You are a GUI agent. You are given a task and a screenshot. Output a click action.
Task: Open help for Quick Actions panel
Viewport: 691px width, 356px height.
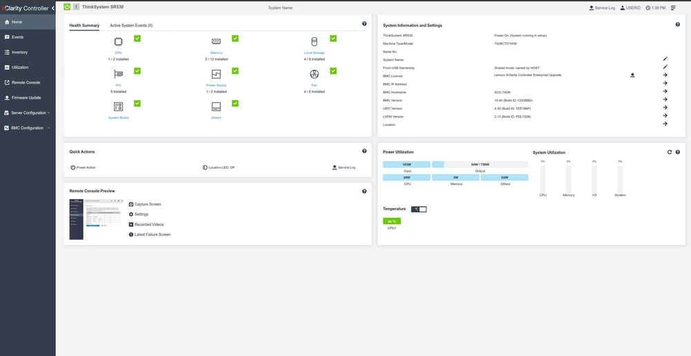pos(364,151)
